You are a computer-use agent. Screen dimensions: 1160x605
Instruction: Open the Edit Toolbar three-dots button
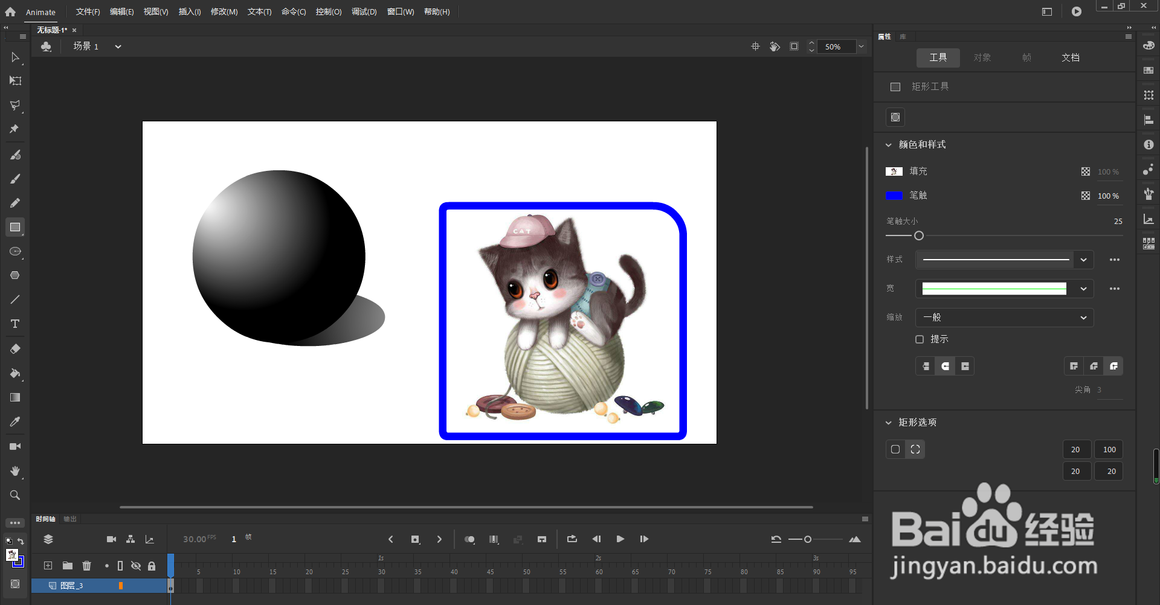pyautogui.click(x=15, y=523)
